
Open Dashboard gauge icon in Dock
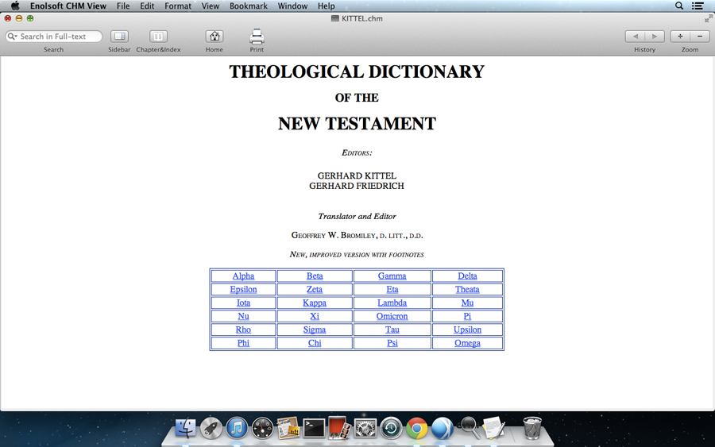(263, 428)
